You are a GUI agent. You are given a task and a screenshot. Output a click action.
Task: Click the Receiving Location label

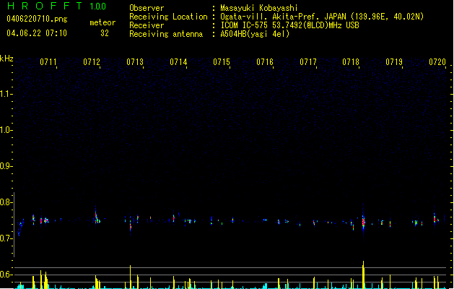(x=168, y=17)
